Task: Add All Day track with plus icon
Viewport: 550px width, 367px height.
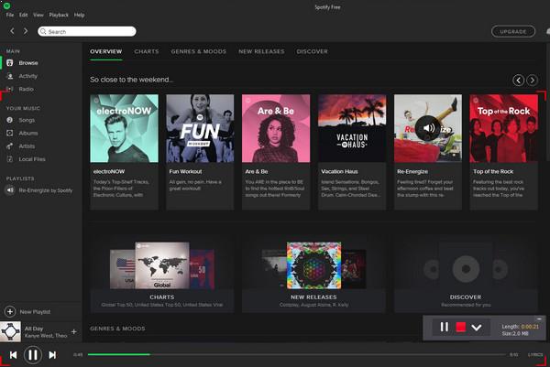Action: tap(73, 331)
